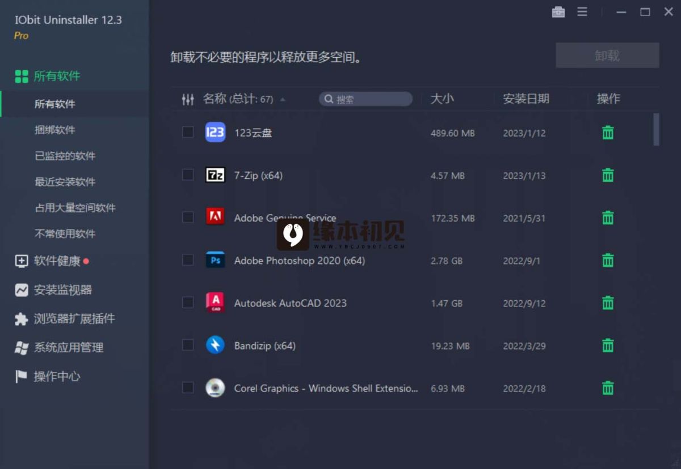
Task: Click the red Adobe Genuine Service icon
Action: coord(215,217)
